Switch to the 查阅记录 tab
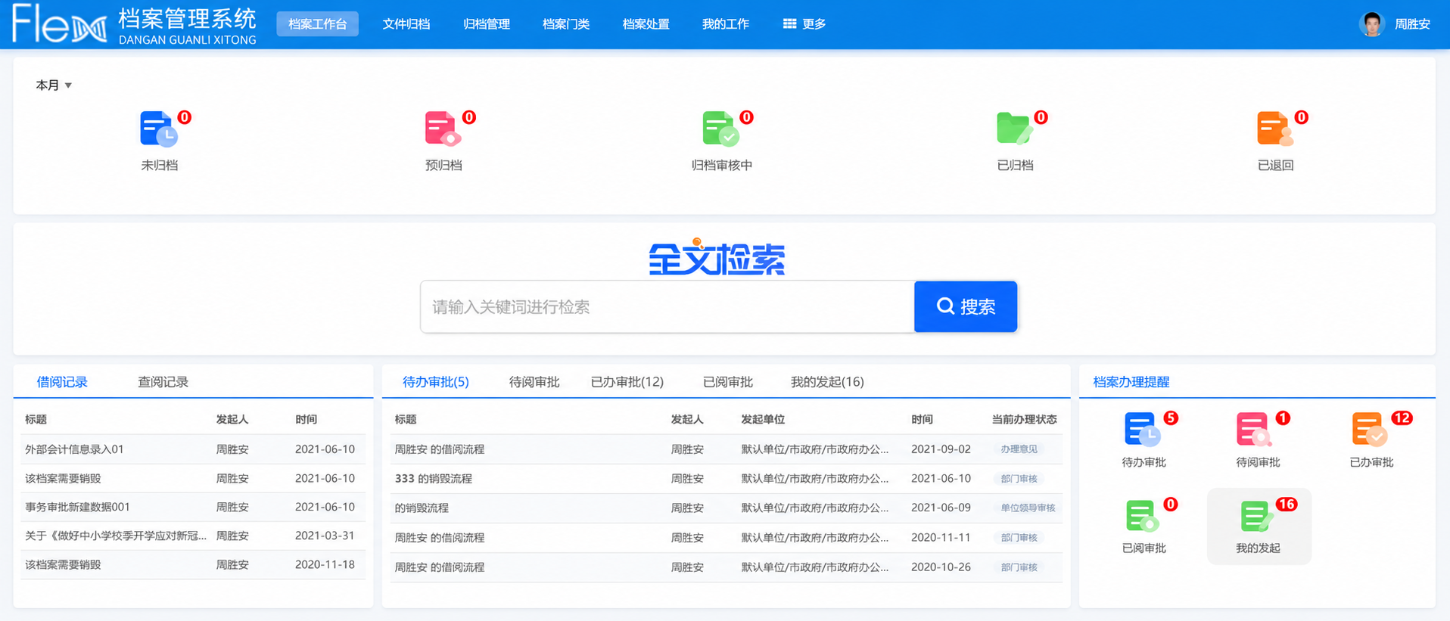 [163, 382]
